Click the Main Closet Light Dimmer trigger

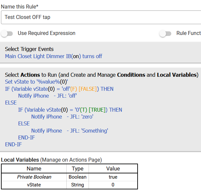[53, 56]
